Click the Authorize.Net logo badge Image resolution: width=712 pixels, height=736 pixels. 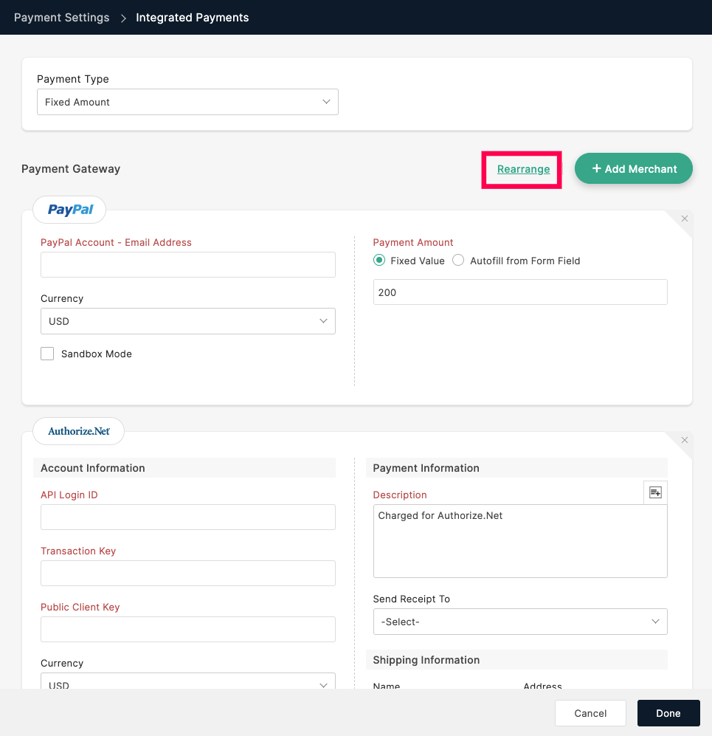79,431
